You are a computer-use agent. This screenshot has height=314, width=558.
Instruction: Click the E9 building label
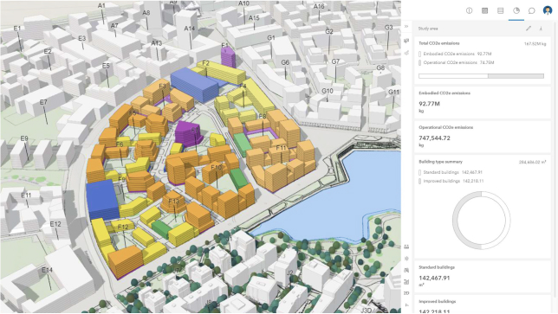24,138
